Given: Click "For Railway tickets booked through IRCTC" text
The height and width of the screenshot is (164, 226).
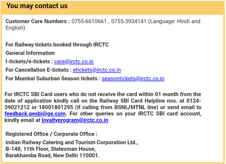Looking at the screenshot, I should [x=57, y=45].
